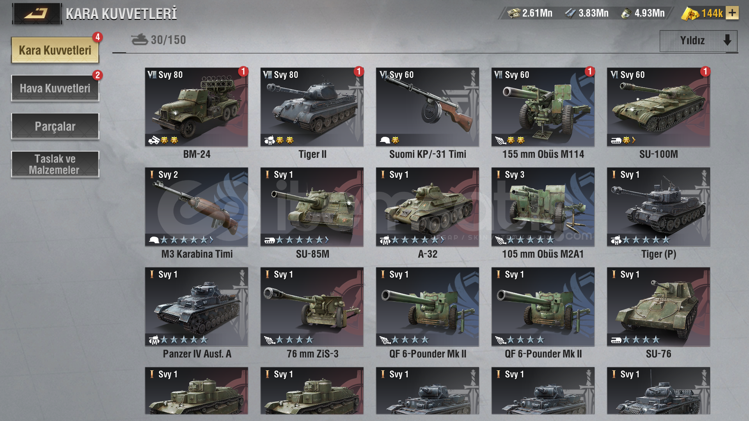Click the 4.93Mn resource icon

626,14
